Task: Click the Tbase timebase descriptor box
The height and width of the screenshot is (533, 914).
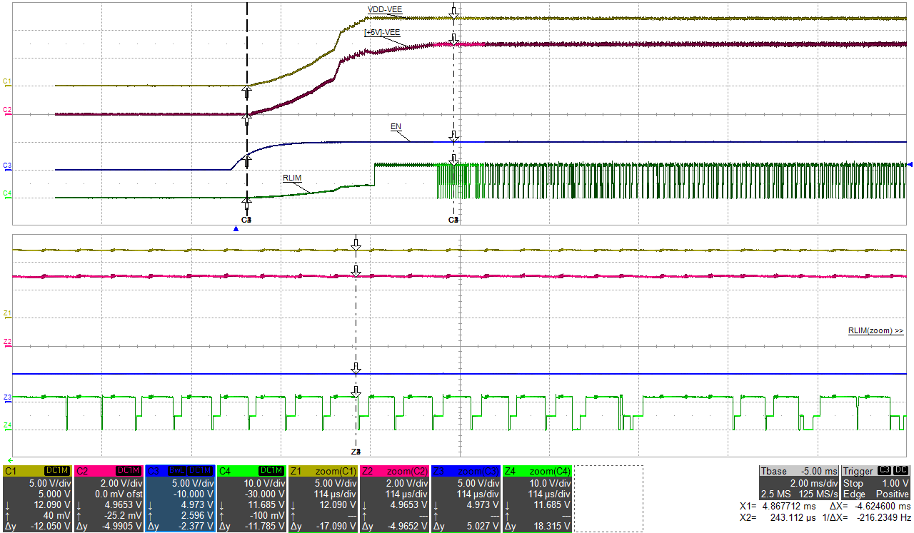Action: (x=783, y=471)
